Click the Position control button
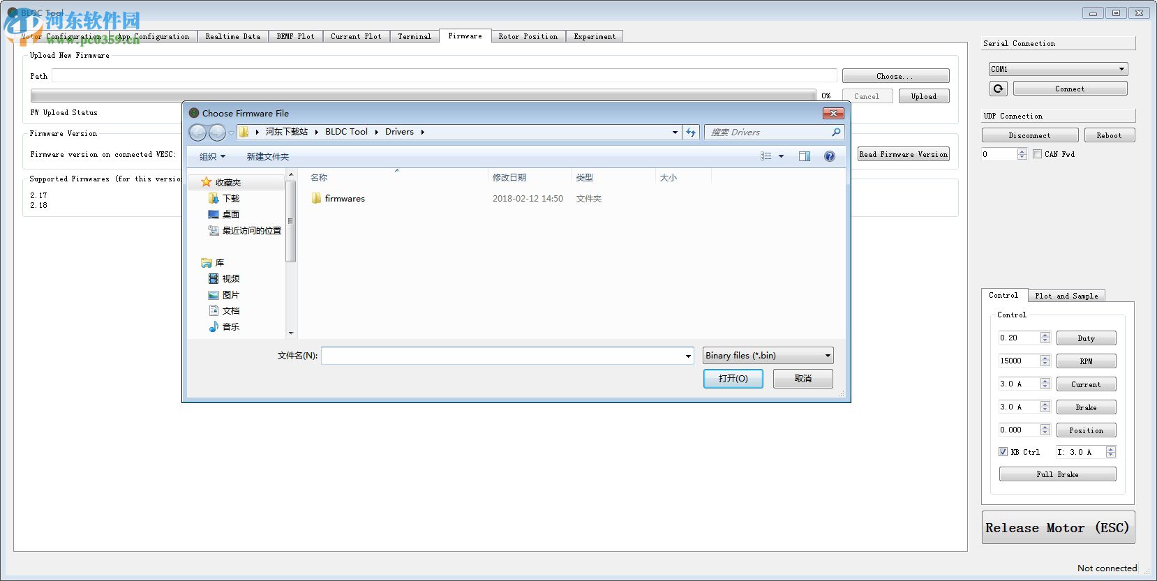This screenshot has width=1157, height=581. coord(1086,430)
